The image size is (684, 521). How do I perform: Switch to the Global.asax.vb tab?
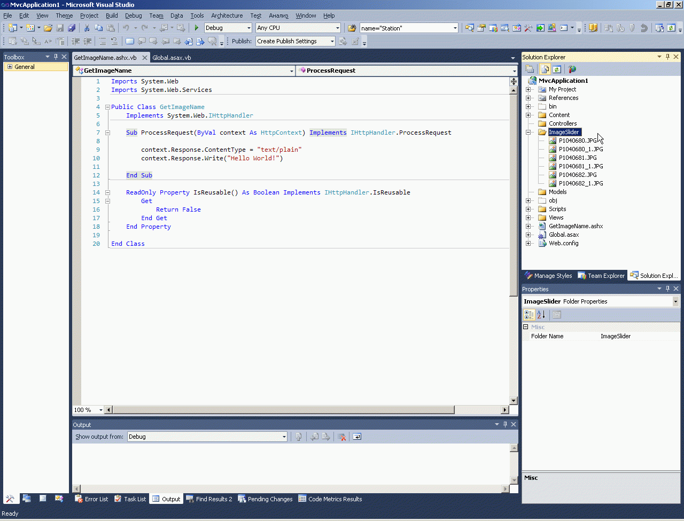tap(172, 57)
